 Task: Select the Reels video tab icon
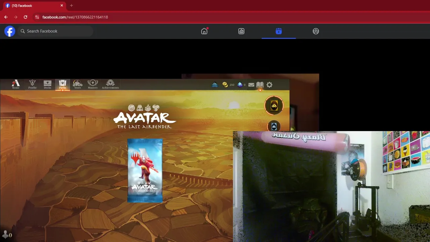pyautogui.click(x=278, y=31)
